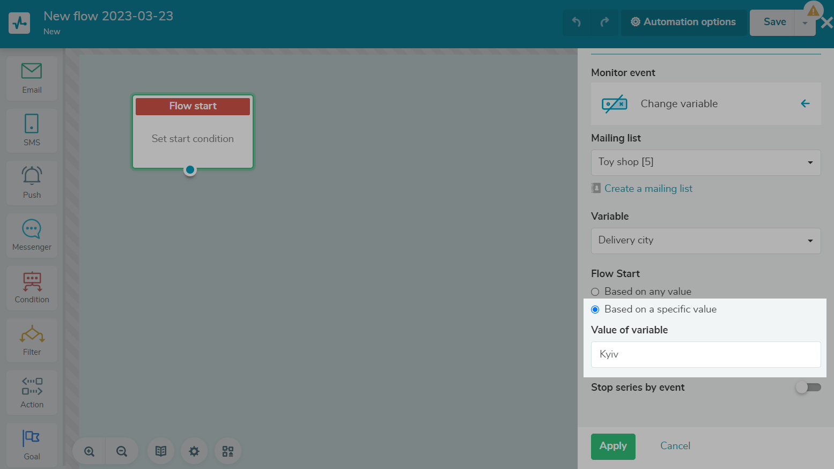
Task: Click the Flow start output connector dot
Action: click(190, 170)
